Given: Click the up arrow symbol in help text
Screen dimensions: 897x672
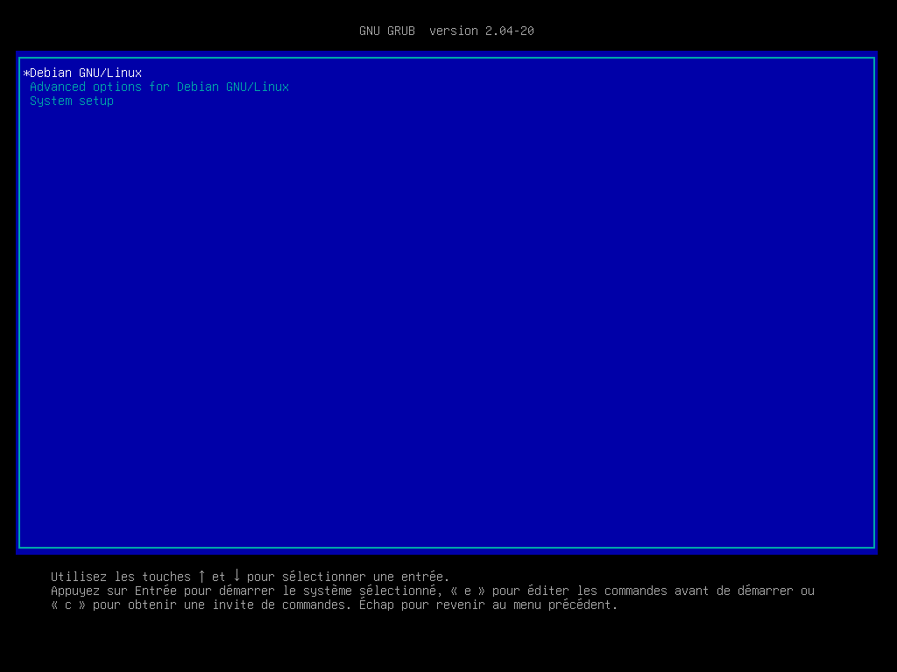Looking at the screenshot, I should tap(201, 576).
